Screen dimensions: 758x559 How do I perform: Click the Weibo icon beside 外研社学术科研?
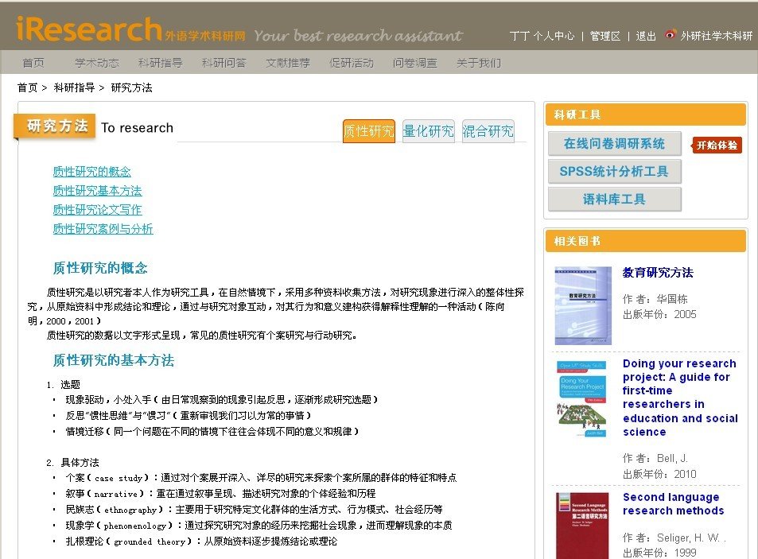(x=671, y=34)
